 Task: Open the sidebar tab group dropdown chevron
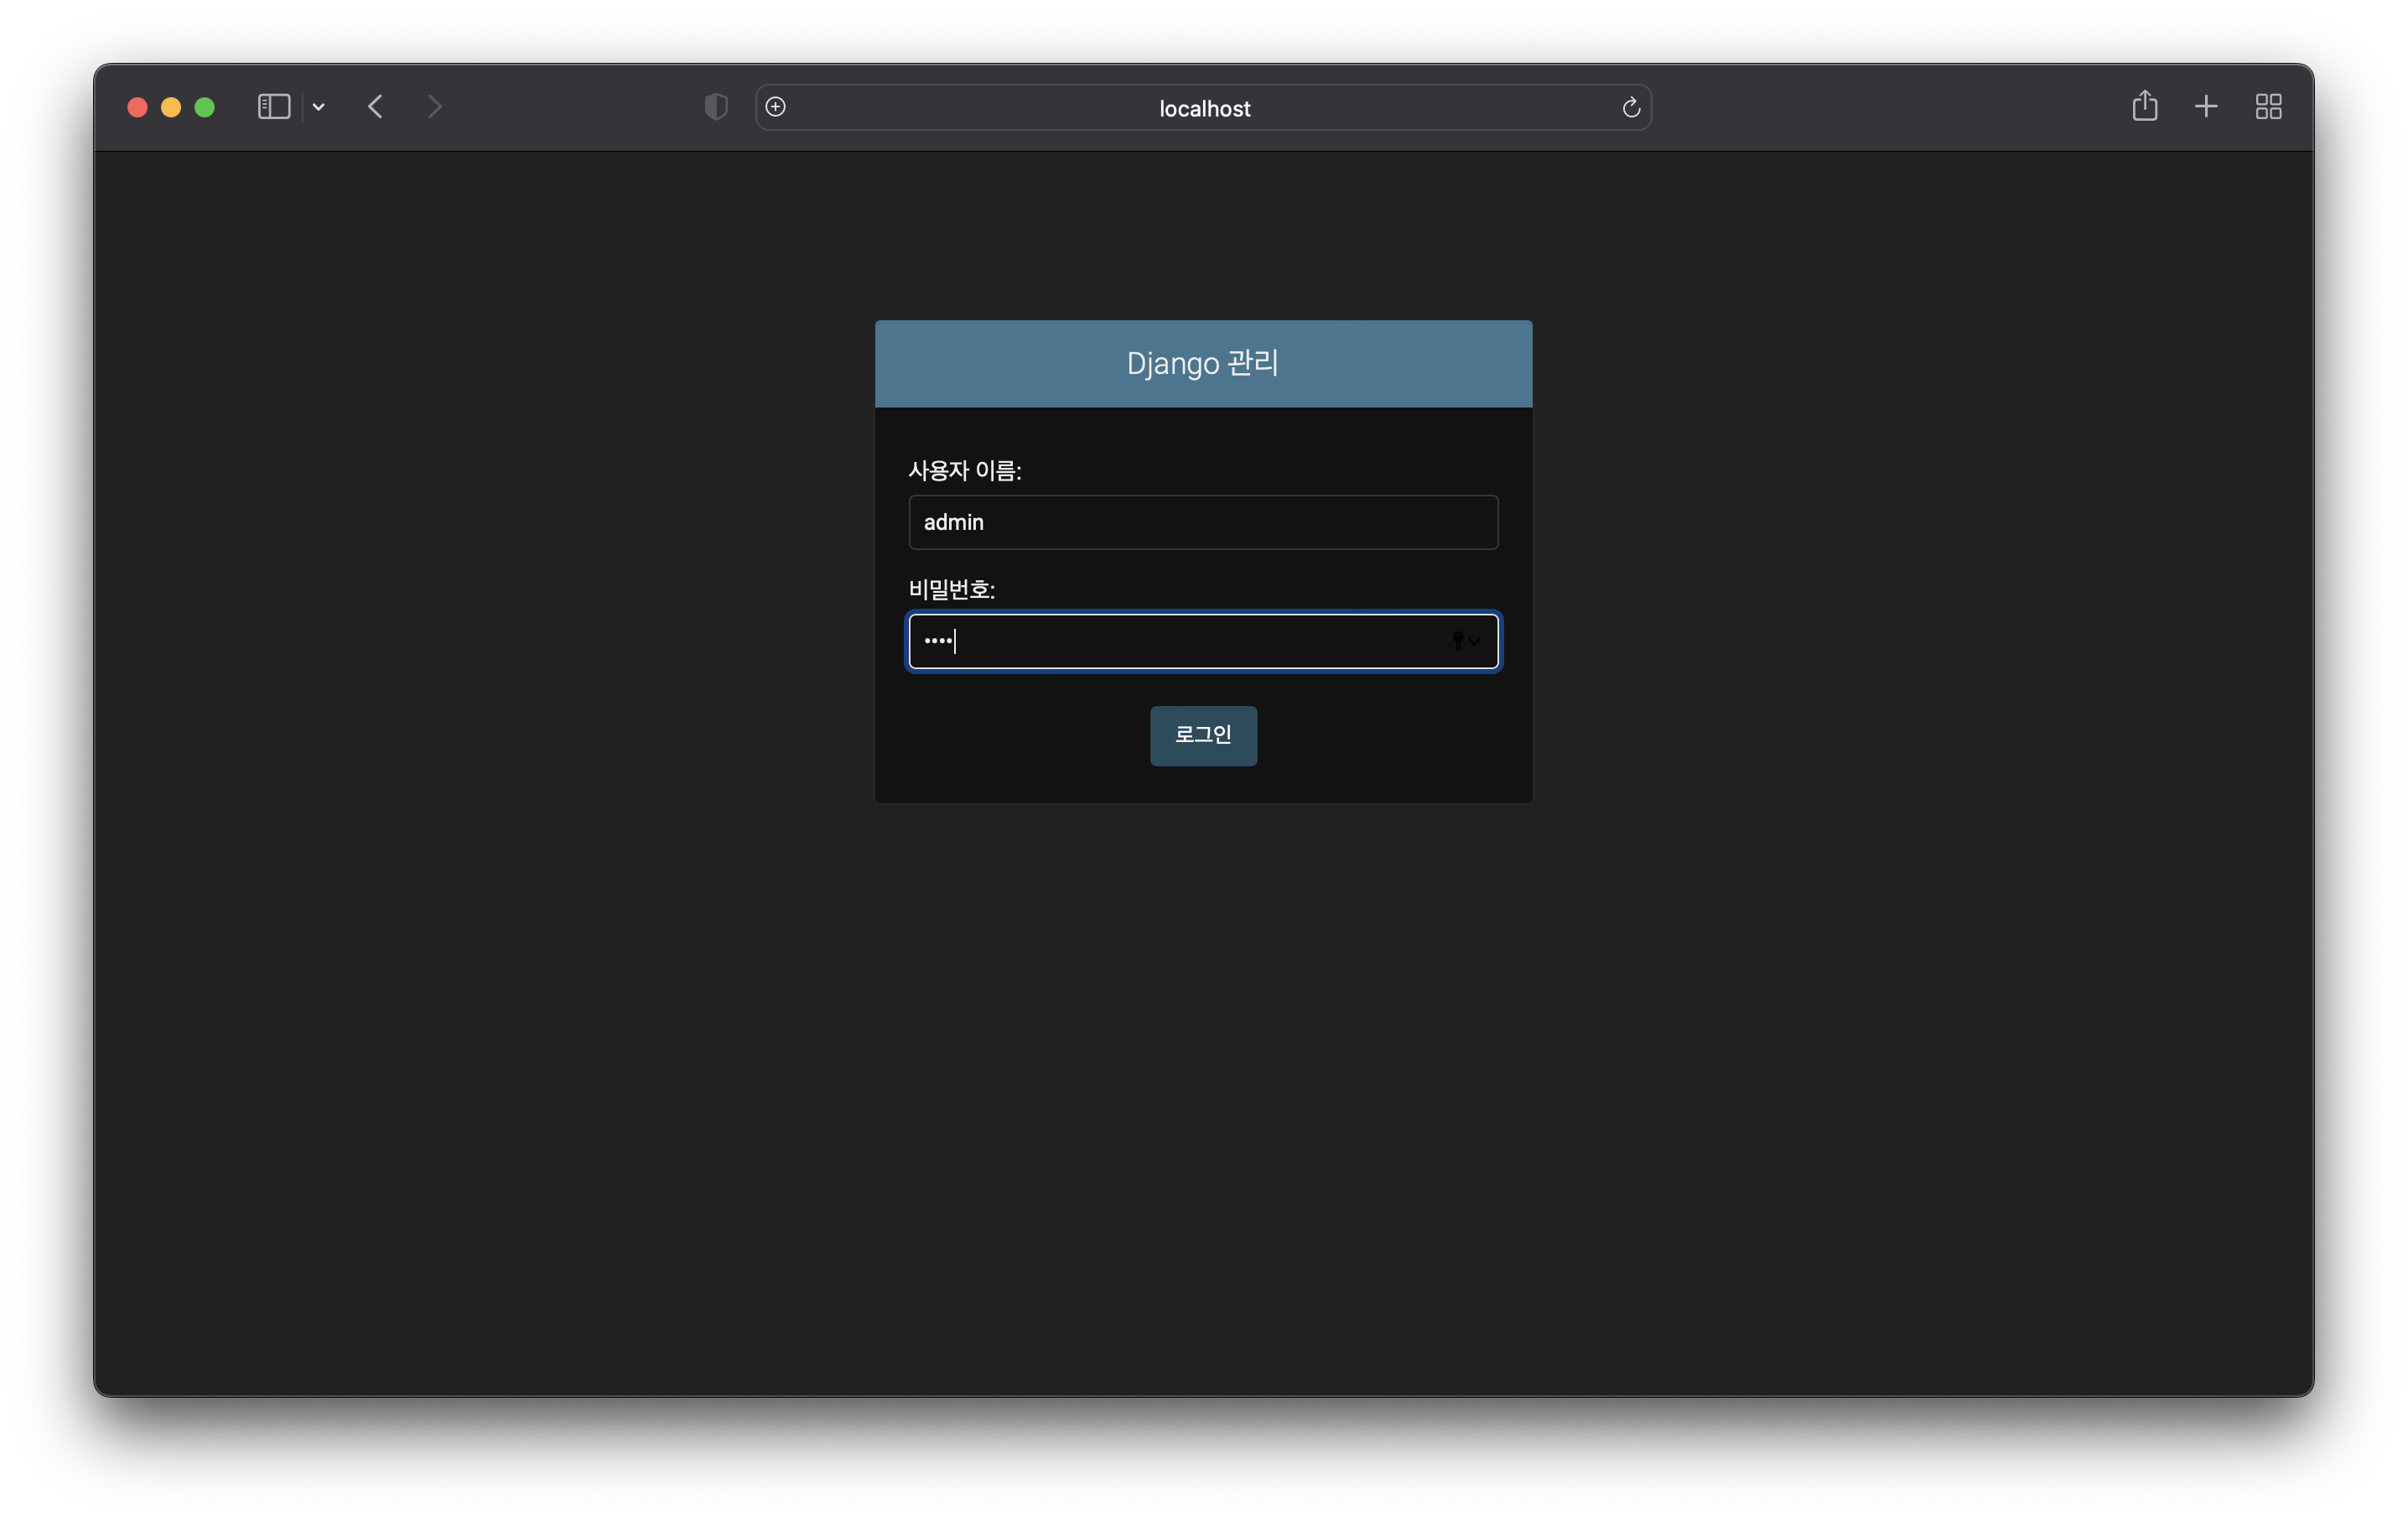pos(319,107)
